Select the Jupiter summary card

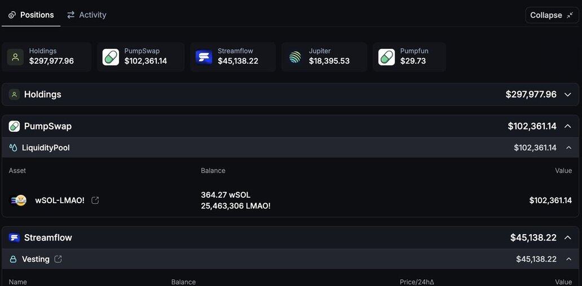[324, 57]
